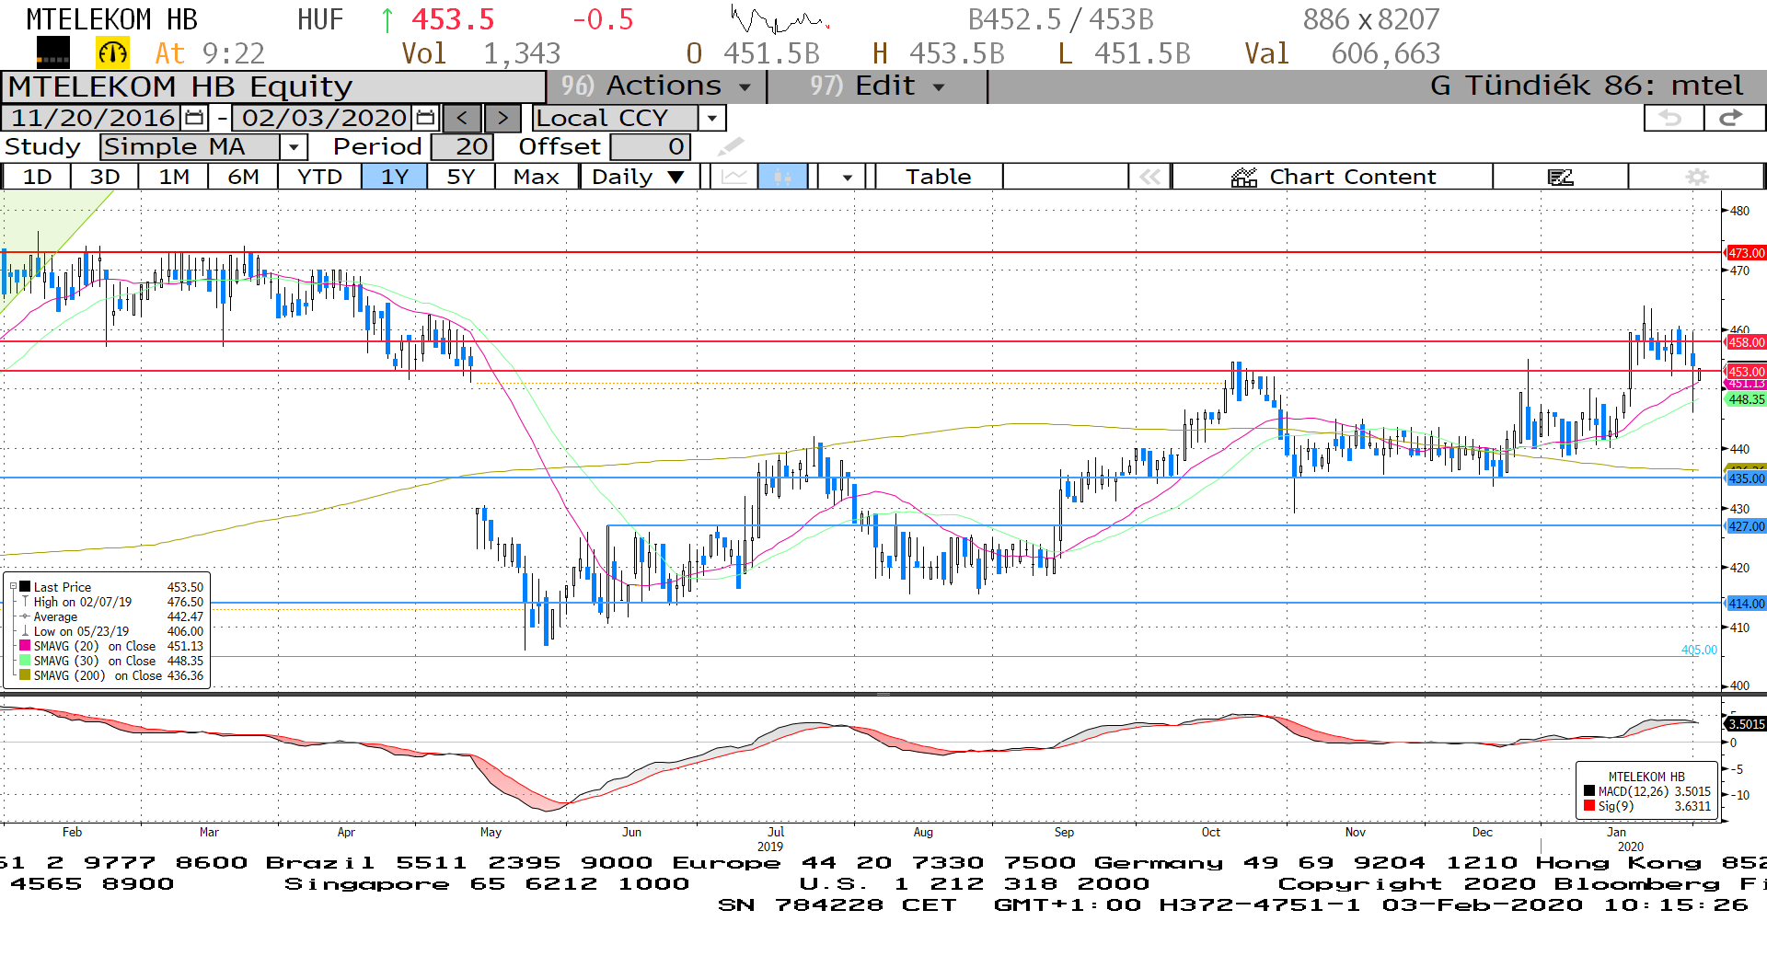Select the Max time range tab
This screenshot has width=1767, height=956.
click(537, 177)
